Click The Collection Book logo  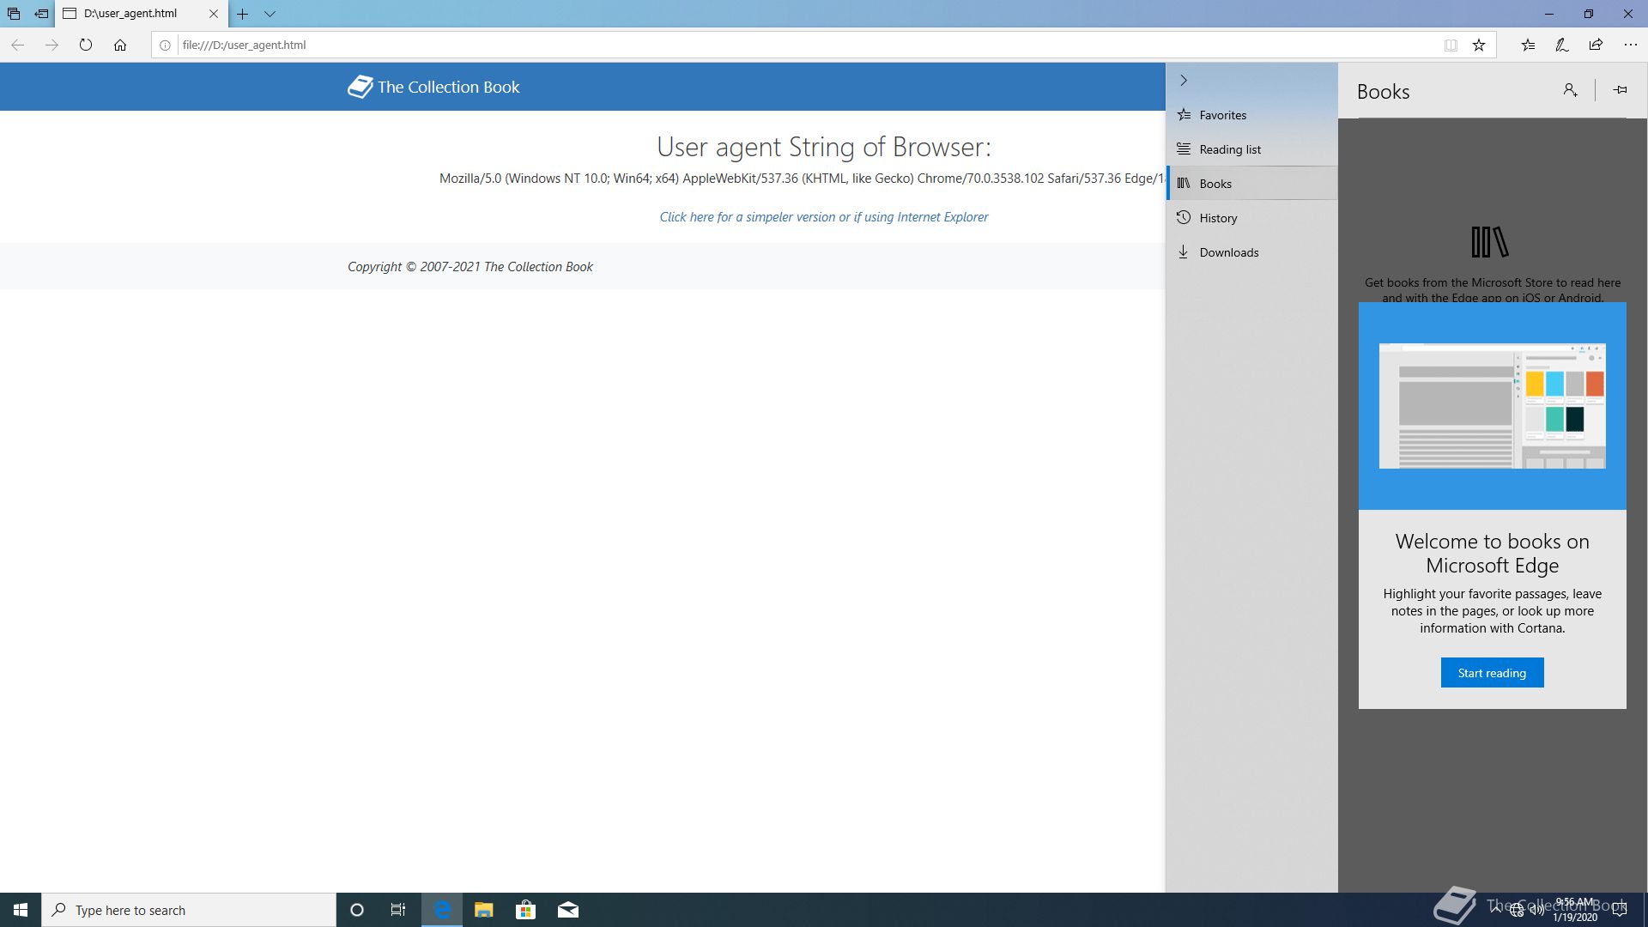click(x=360, y=87)
